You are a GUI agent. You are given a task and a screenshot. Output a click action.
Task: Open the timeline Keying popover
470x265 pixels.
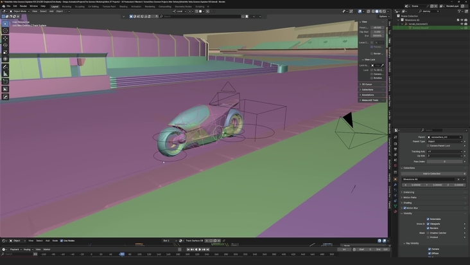28,250
